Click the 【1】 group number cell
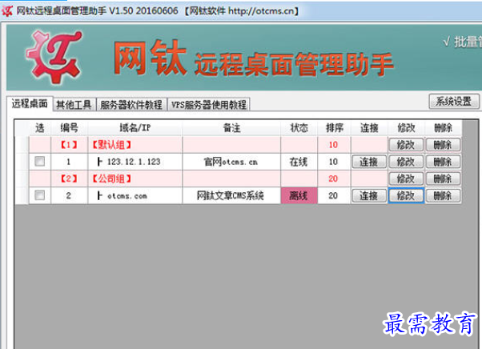Screen dimensions: 482x349 (69, 145)
